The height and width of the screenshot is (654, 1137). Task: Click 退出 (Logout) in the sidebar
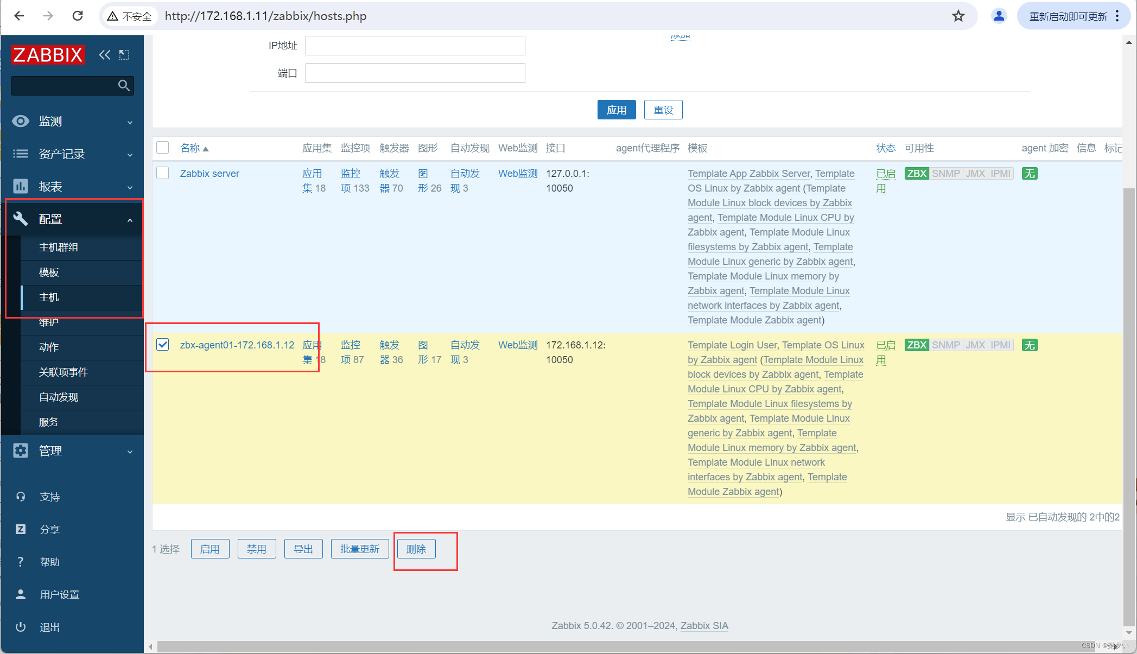click(x=49, y=627)
